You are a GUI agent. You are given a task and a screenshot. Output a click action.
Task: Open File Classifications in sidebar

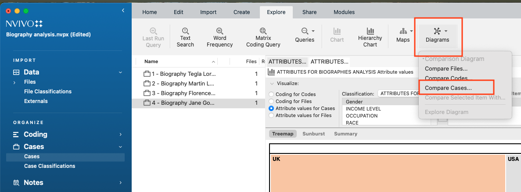tap(48, 92)
